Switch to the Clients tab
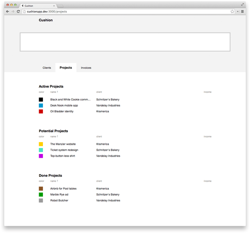Image resolution: width=250 pixels, height=233 pixels. pyautogui.click(x=47, y=68)
